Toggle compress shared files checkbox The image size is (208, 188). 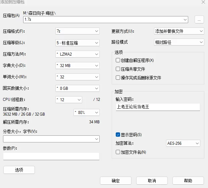point(118,69)
